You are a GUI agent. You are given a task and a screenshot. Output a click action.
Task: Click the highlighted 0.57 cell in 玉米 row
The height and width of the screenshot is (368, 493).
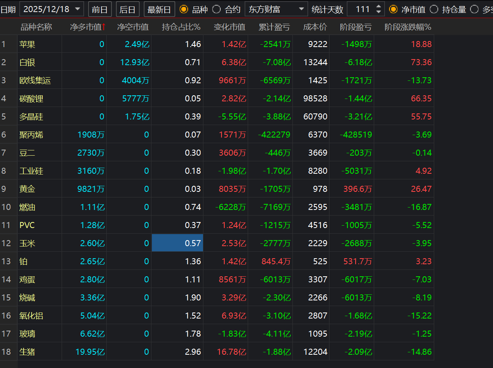click(177, 243)
